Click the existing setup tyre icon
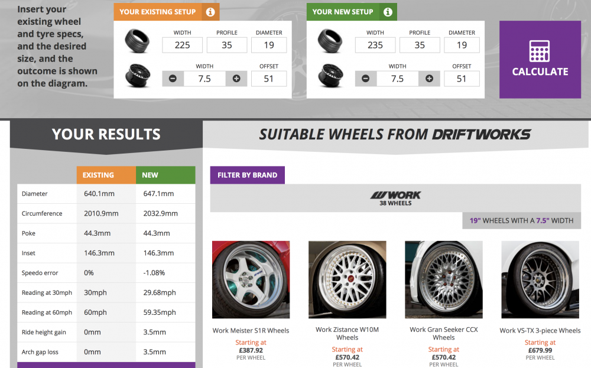Image resolution: width=591 pixels, height=368 pixels. click(137, 41)
